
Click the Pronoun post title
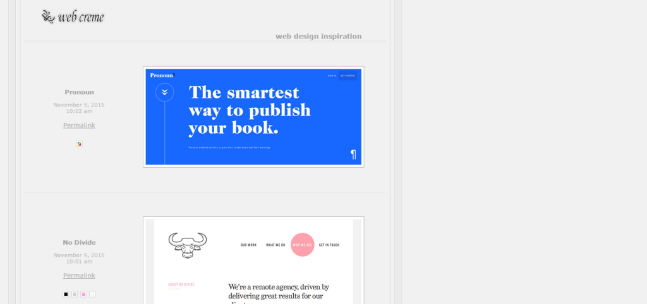[x=79, y=92]
